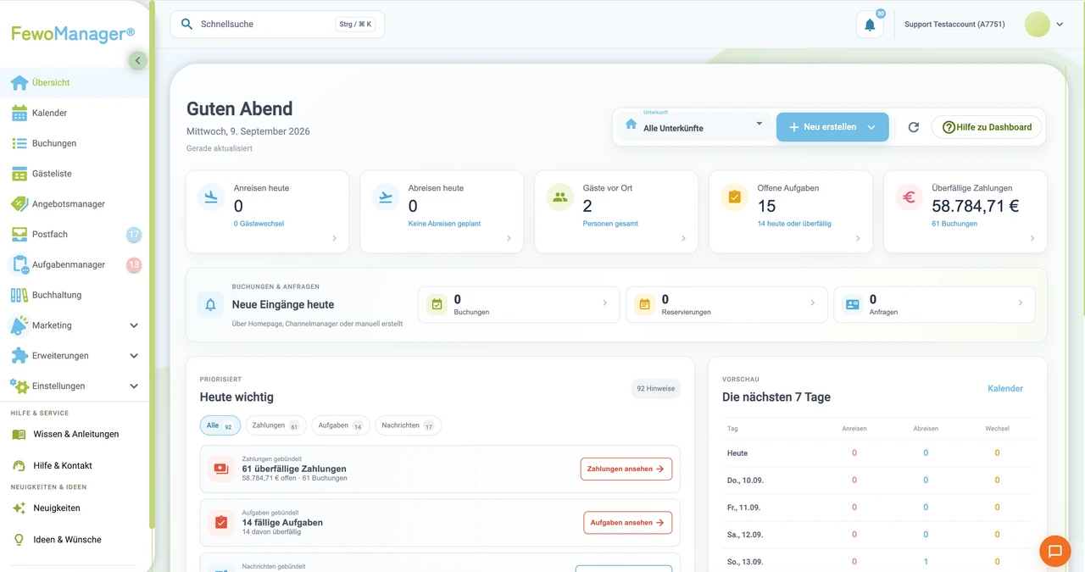Click the Erweiterungen puzzle icon
The image size is (1085, 572).
tap(19, 356)
